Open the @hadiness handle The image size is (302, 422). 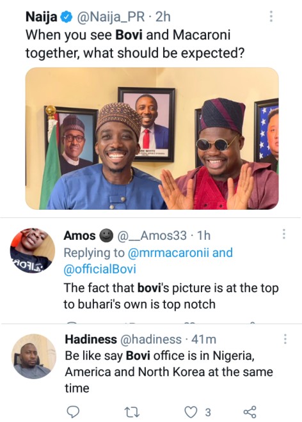pos(150,340)
